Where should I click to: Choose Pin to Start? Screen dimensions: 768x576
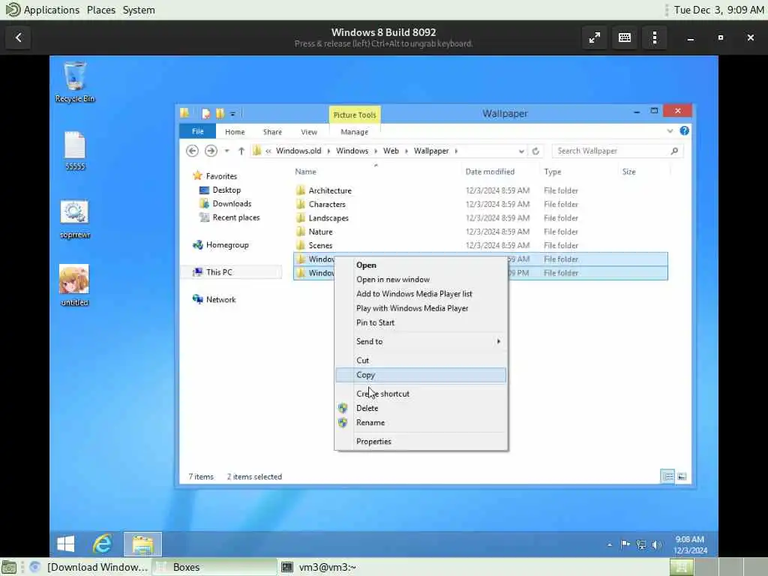(421, 322)
